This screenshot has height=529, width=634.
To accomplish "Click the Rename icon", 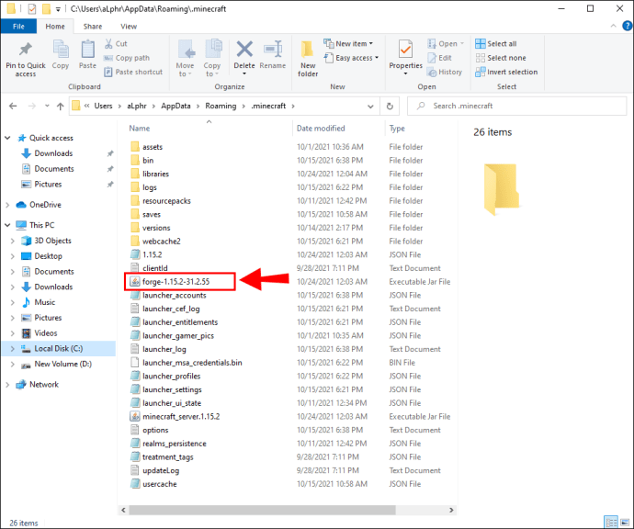I will tap(273, 50).
